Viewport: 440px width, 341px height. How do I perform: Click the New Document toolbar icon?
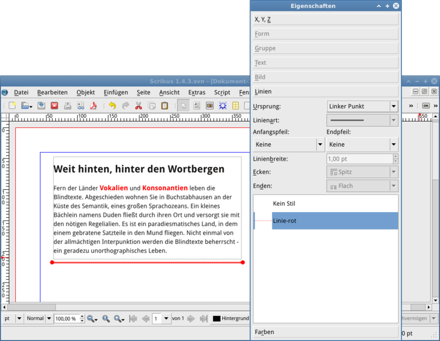tap(12, 106)
